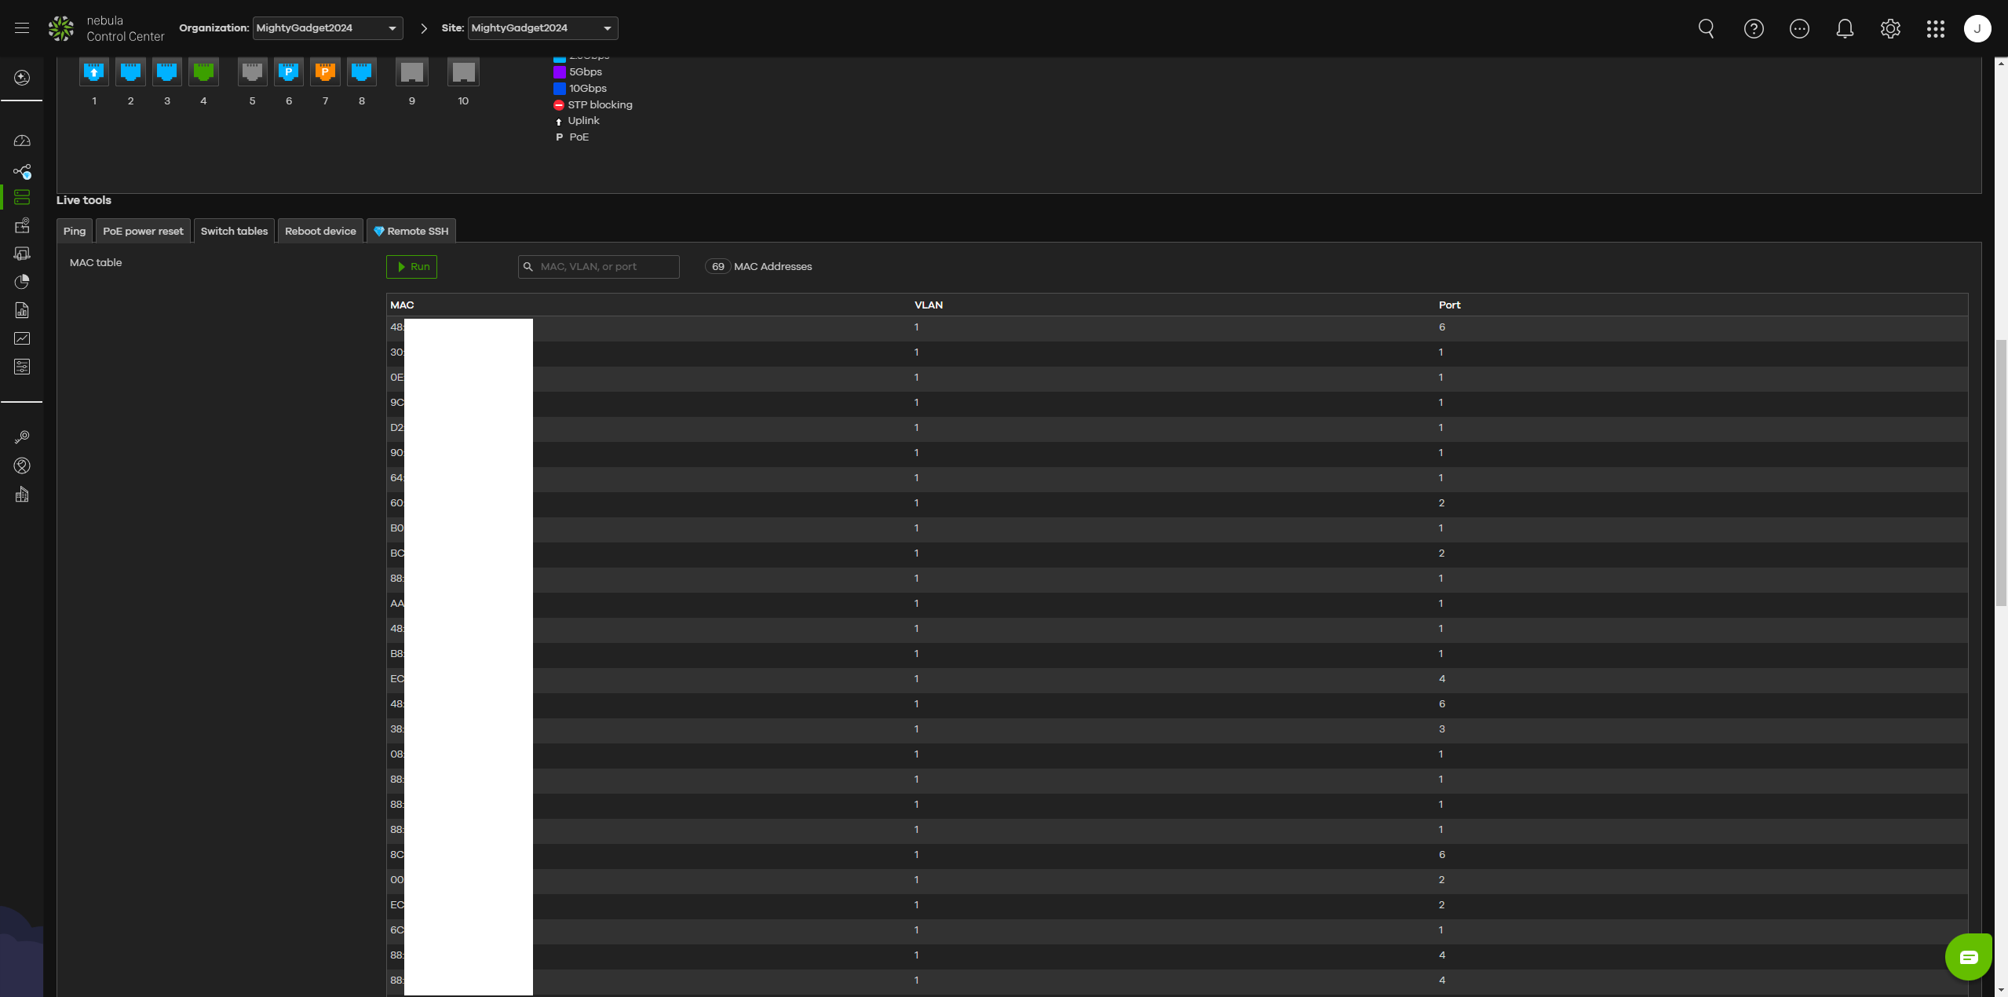Open the topology sidebar icon
Image resolution: width=2008 pixels, height=997 pixels.
22,171
